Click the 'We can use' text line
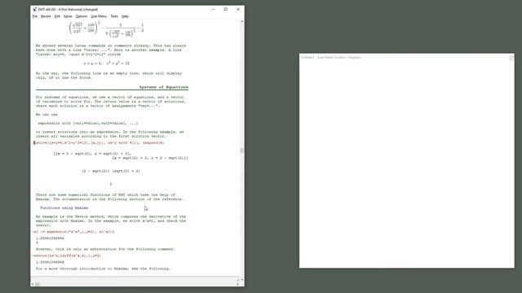 46,115
